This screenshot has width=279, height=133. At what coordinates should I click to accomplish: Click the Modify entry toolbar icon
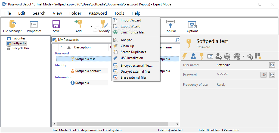pos(104,24)
